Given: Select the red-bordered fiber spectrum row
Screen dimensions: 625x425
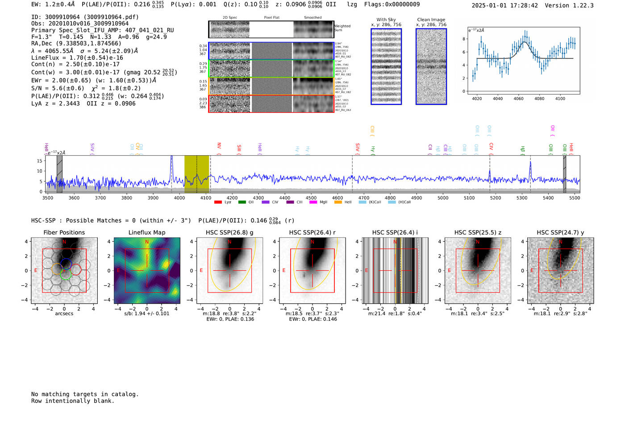Looking at the screenshot, I should [271, 103].
